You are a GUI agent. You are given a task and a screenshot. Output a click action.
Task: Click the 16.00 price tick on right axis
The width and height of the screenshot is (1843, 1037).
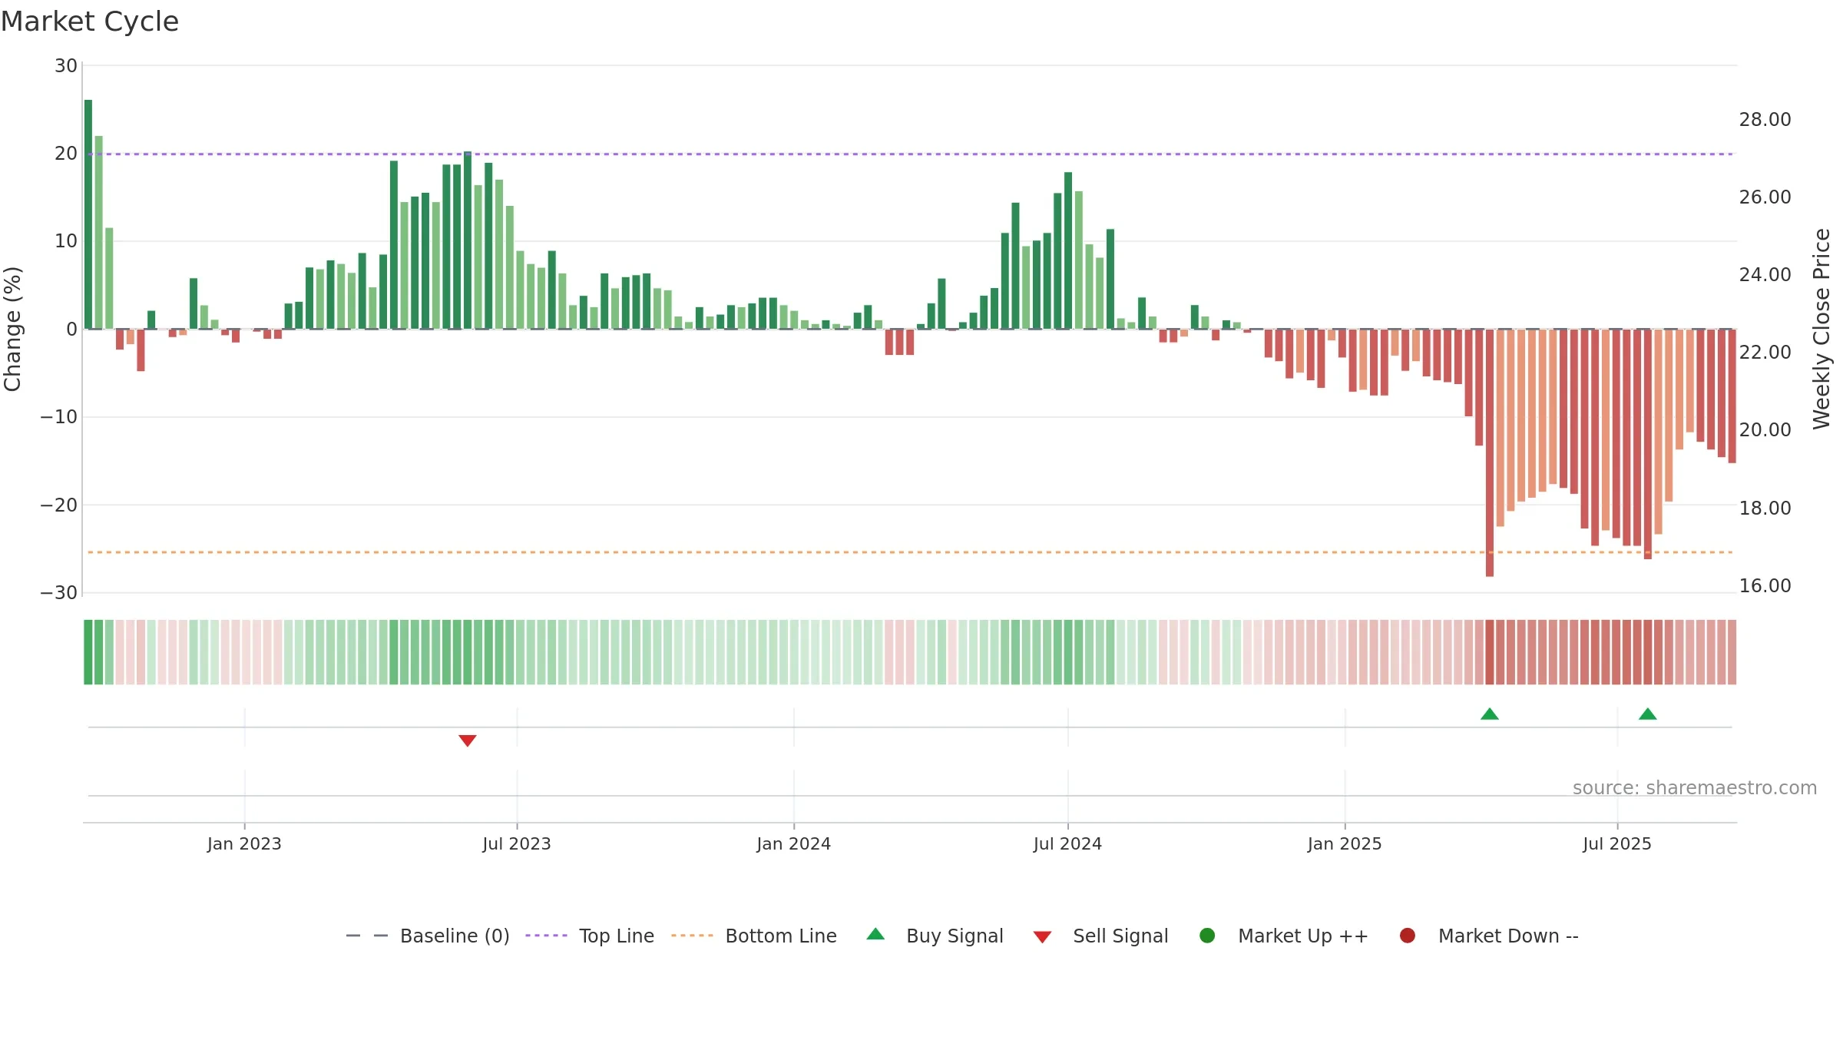click(x=1765, y=586)
